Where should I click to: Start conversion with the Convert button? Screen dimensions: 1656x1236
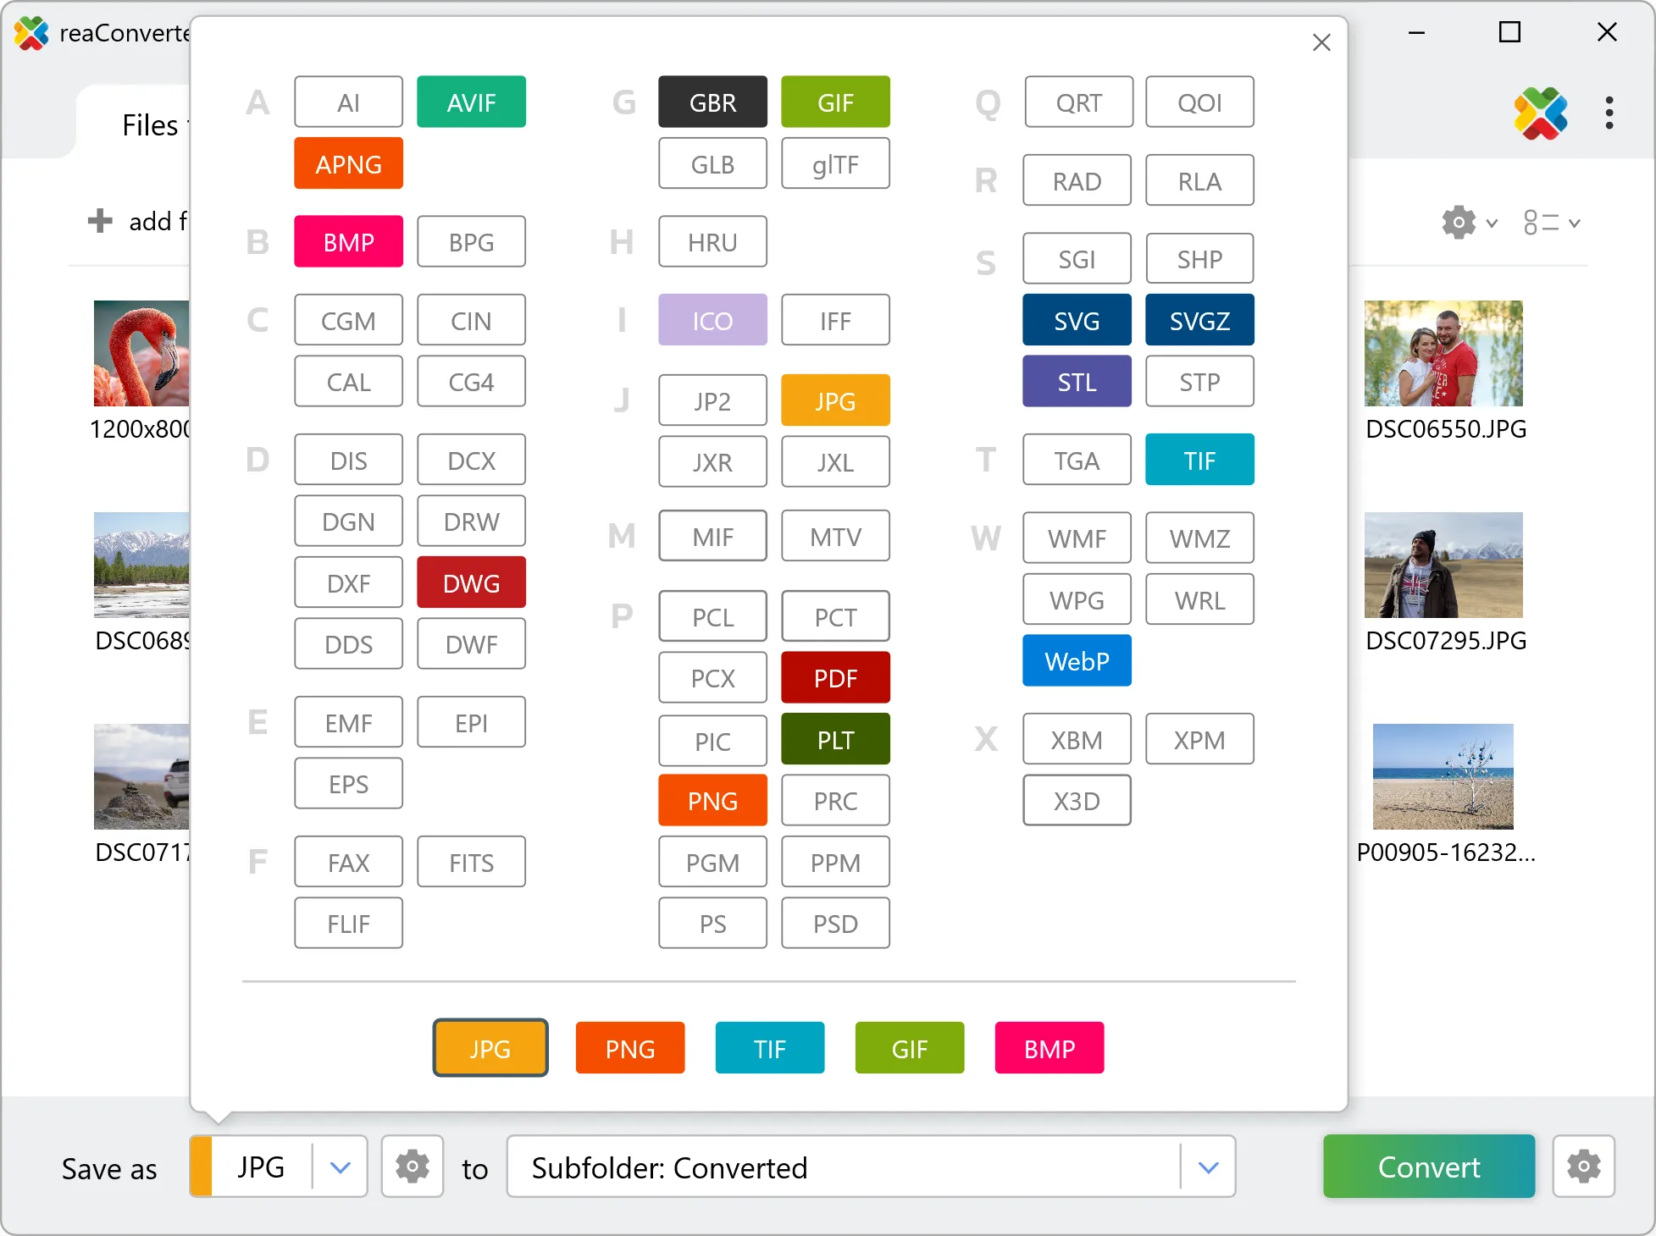1429,1167
